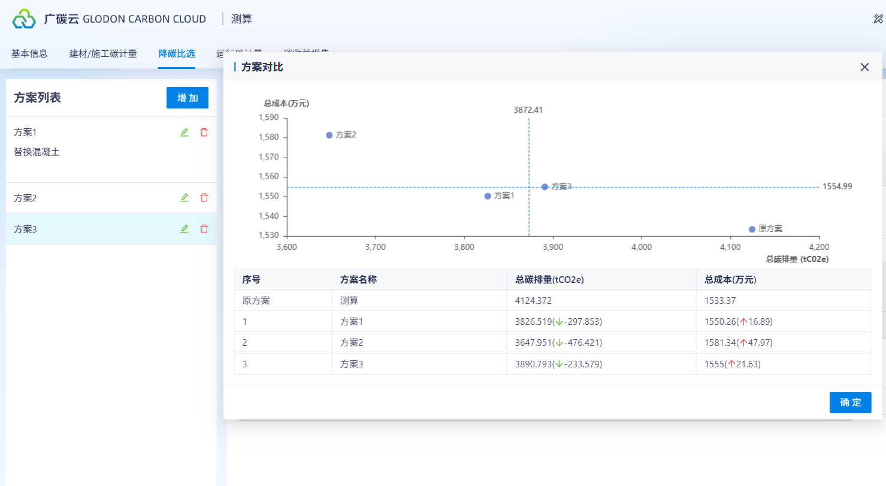
Task: Open editor for 方案3 via pencil icon
Action: [185, 229]
